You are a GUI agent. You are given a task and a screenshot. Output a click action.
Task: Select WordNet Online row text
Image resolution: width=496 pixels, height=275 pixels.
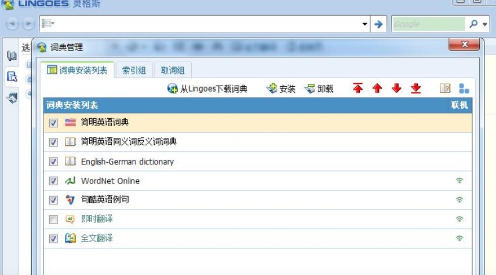(110, 181)
